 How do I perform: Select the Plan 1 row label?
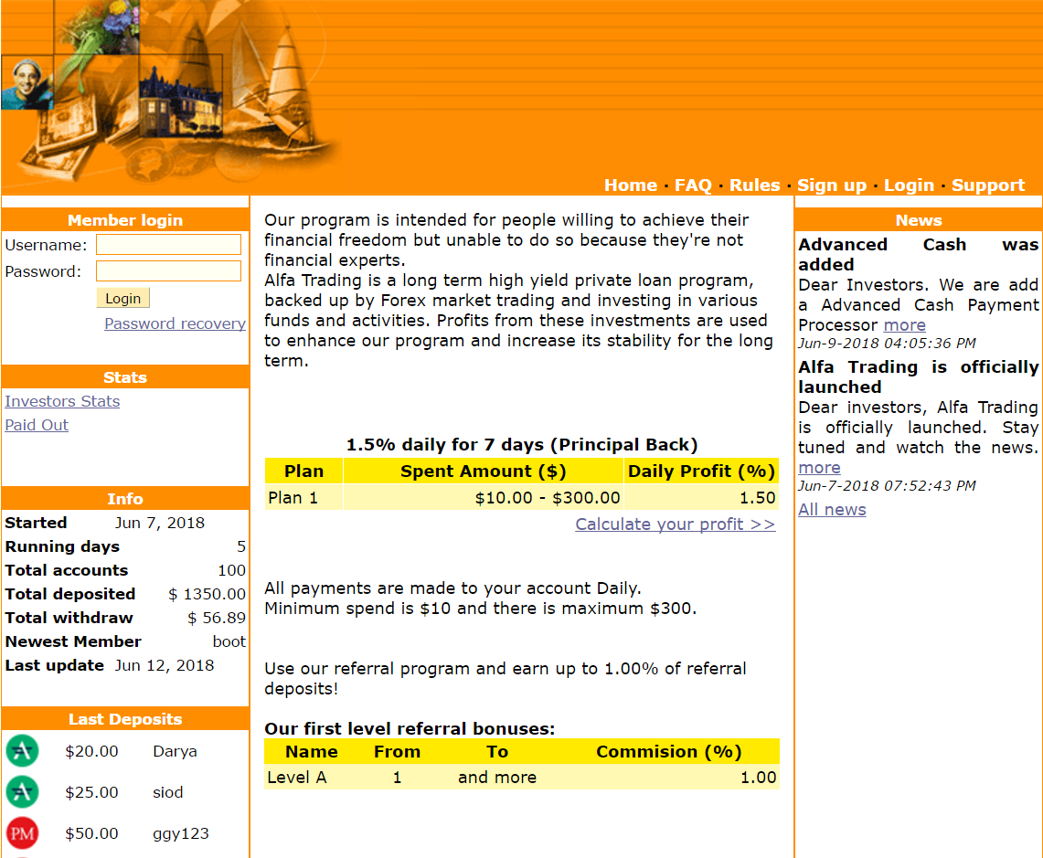tap(293, 497)
